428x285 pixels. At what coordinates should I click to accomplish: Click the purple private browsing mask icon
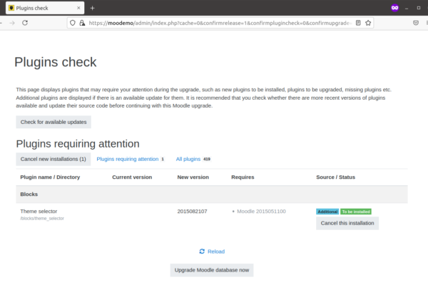[394, 8]
